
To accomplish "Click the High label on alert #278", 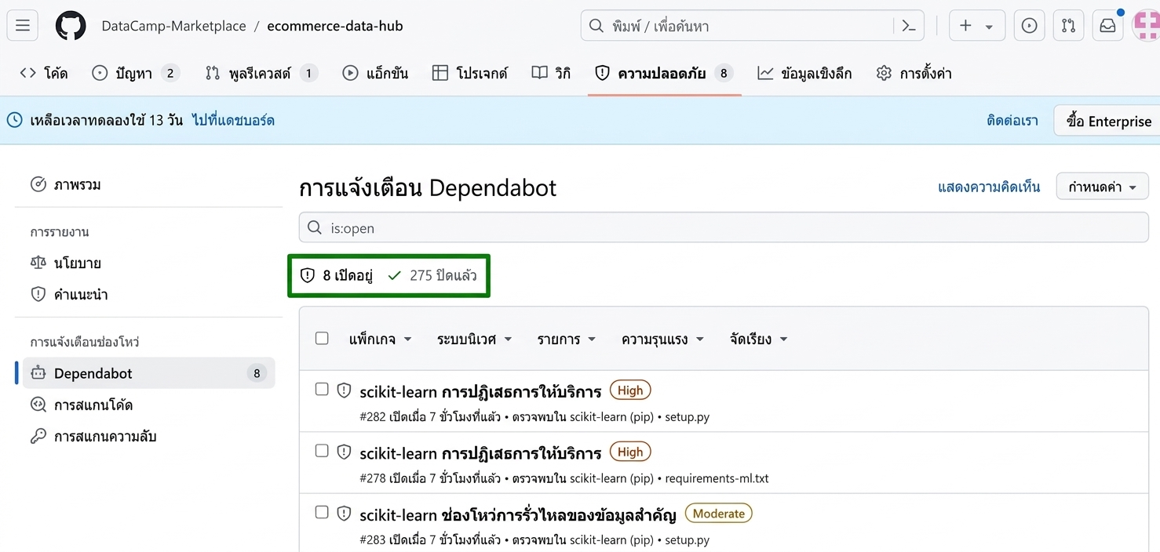I will 630,452.
